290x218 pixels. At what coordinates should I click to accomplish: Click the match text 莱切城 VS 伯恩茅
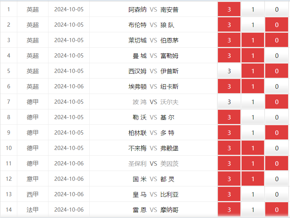pos(154,40)
